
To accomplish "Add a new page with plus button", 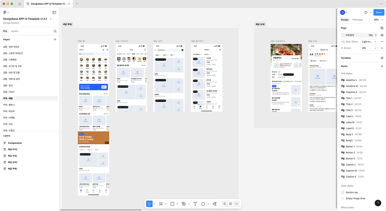I will 55,39.
